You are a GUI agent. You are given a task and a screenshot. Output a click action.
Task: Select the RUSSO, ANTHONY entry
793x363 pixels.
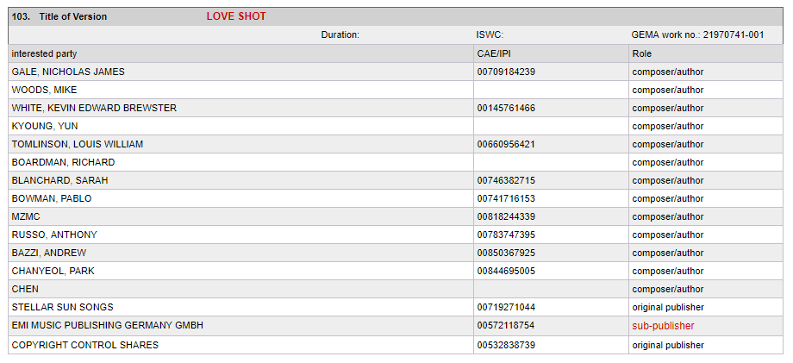pyautogui.click(x=54, y=235)
